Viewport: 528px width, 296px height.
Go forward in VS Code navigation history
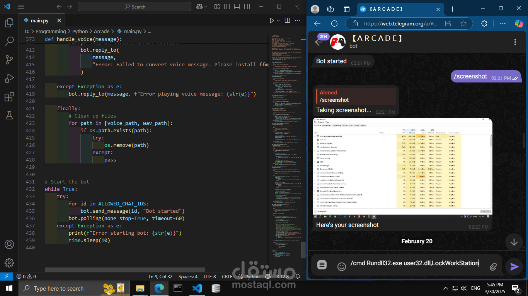click(x=69, y=7)
